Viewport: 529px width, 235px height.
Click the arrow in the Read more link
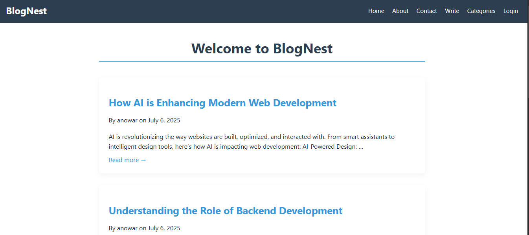tap(143, 160)
